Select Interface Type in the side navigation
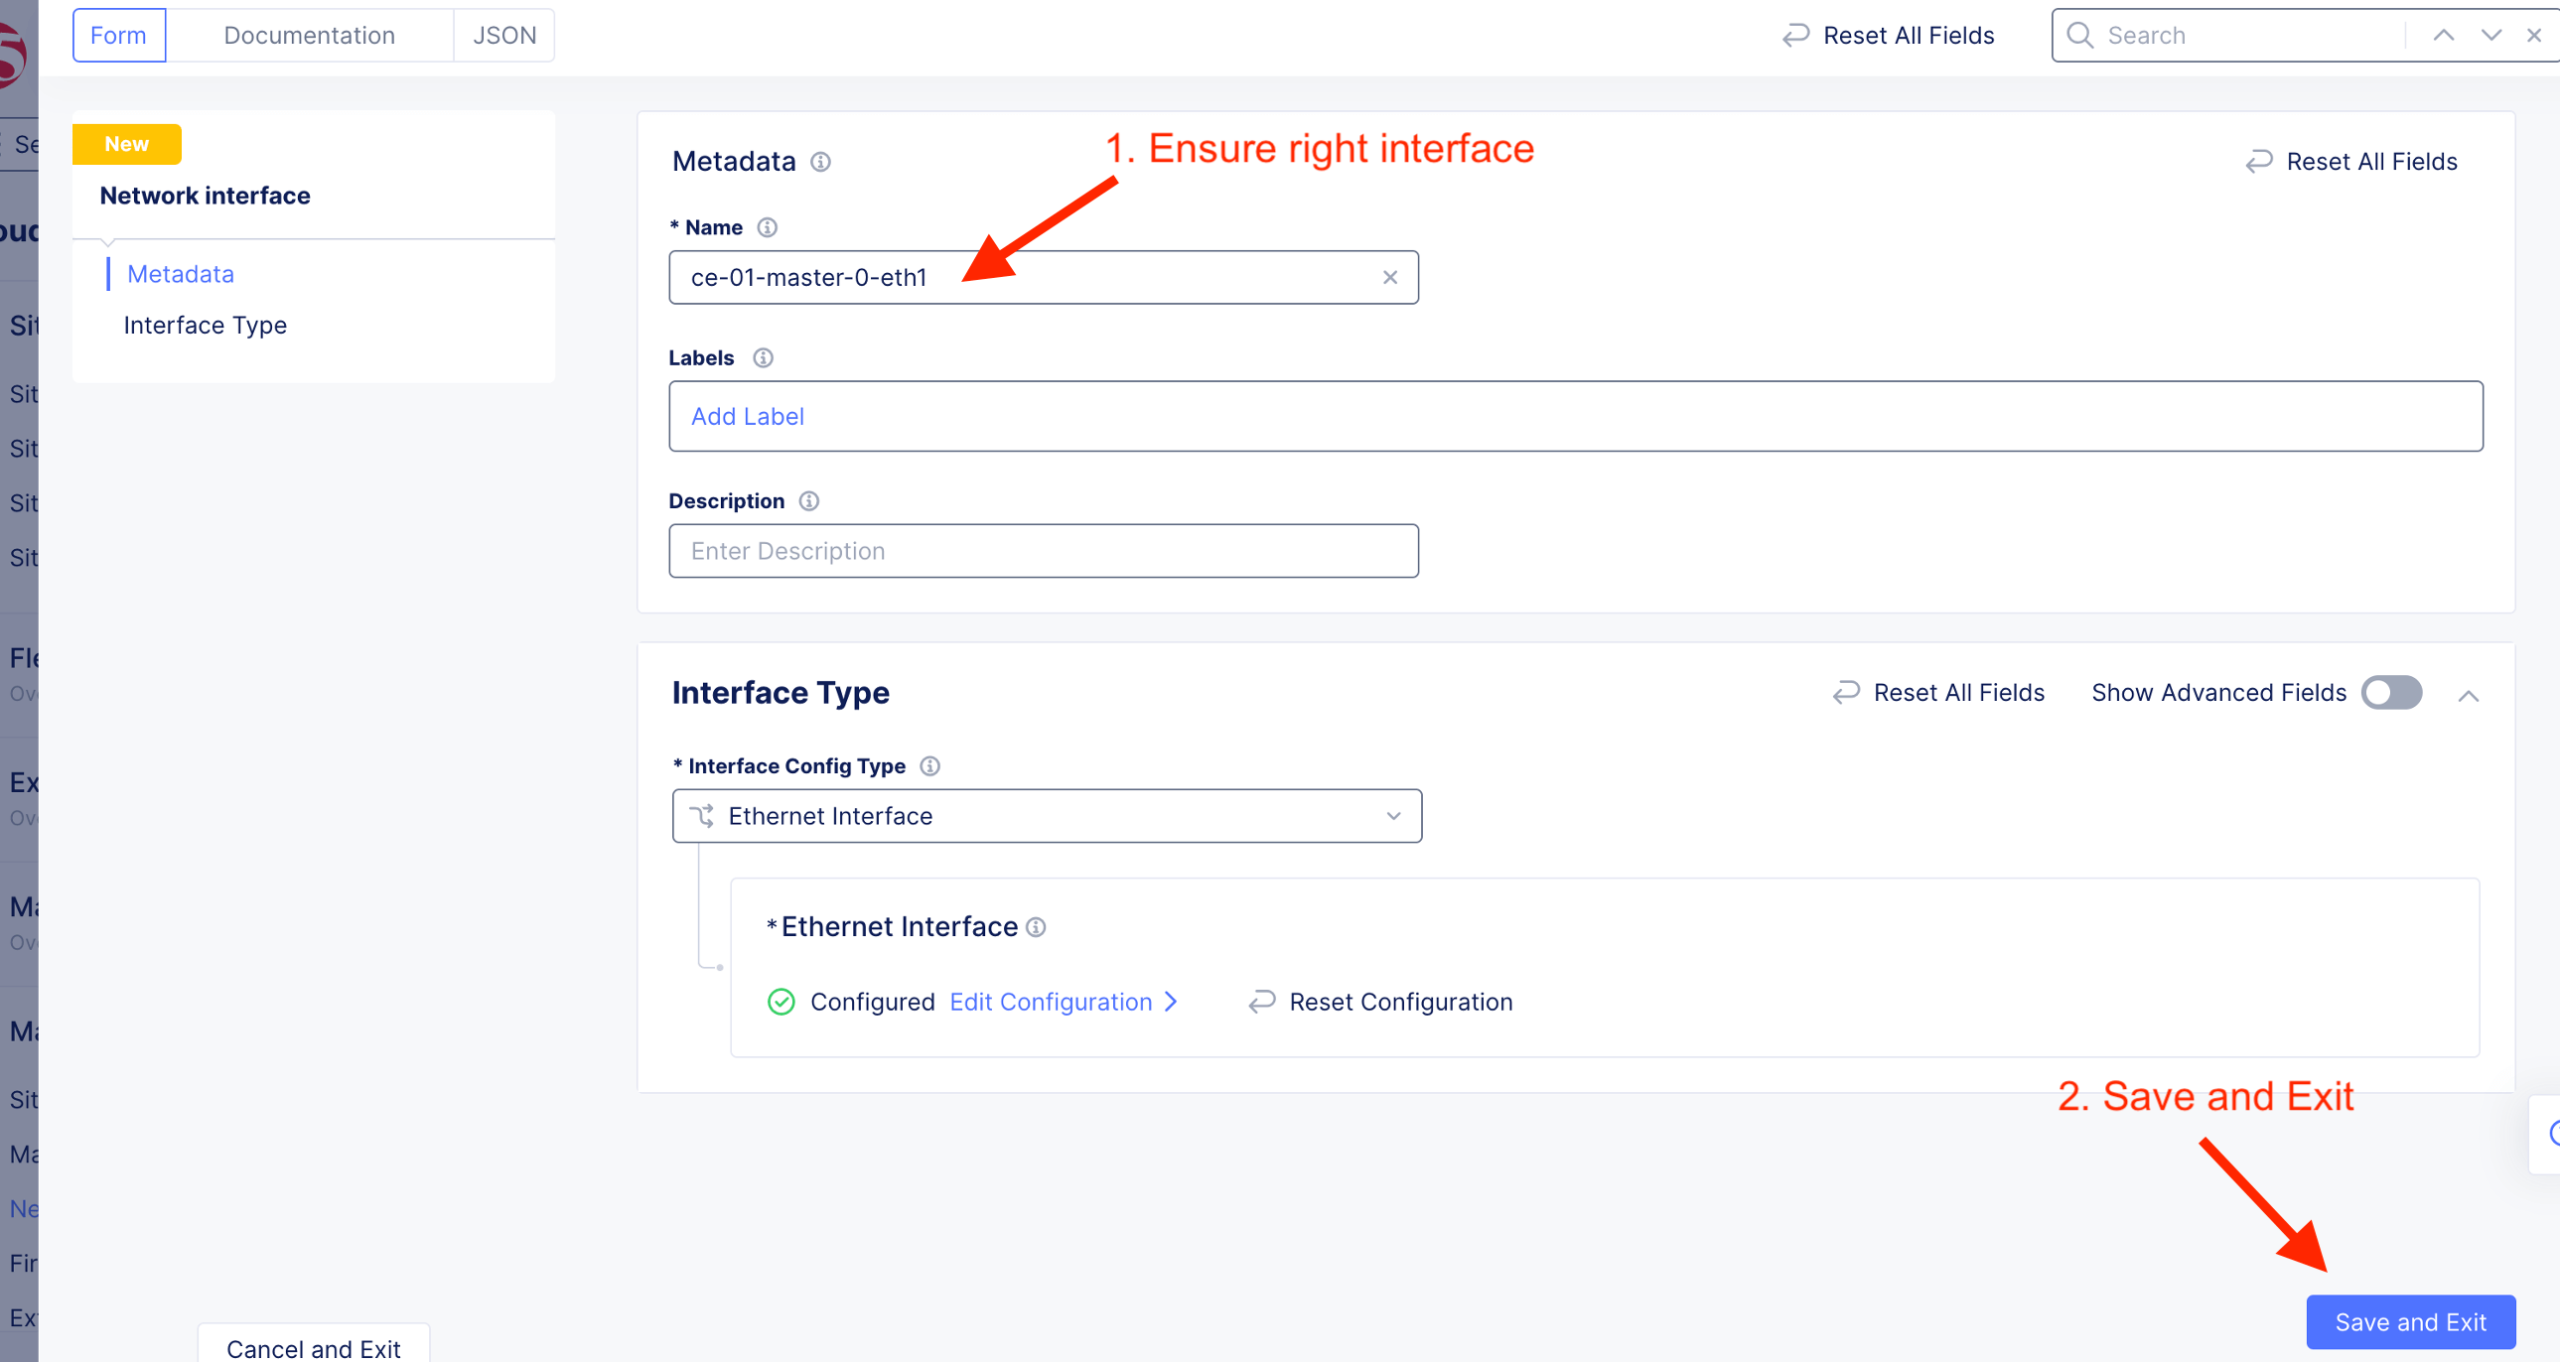This screenshot has height=1362, width=2560. [205, 325]
